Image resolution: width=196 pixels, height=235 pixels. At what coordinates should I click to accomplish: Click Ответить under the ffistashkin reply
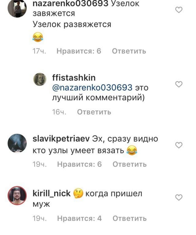pyautogui.click(x=94, y=112)
